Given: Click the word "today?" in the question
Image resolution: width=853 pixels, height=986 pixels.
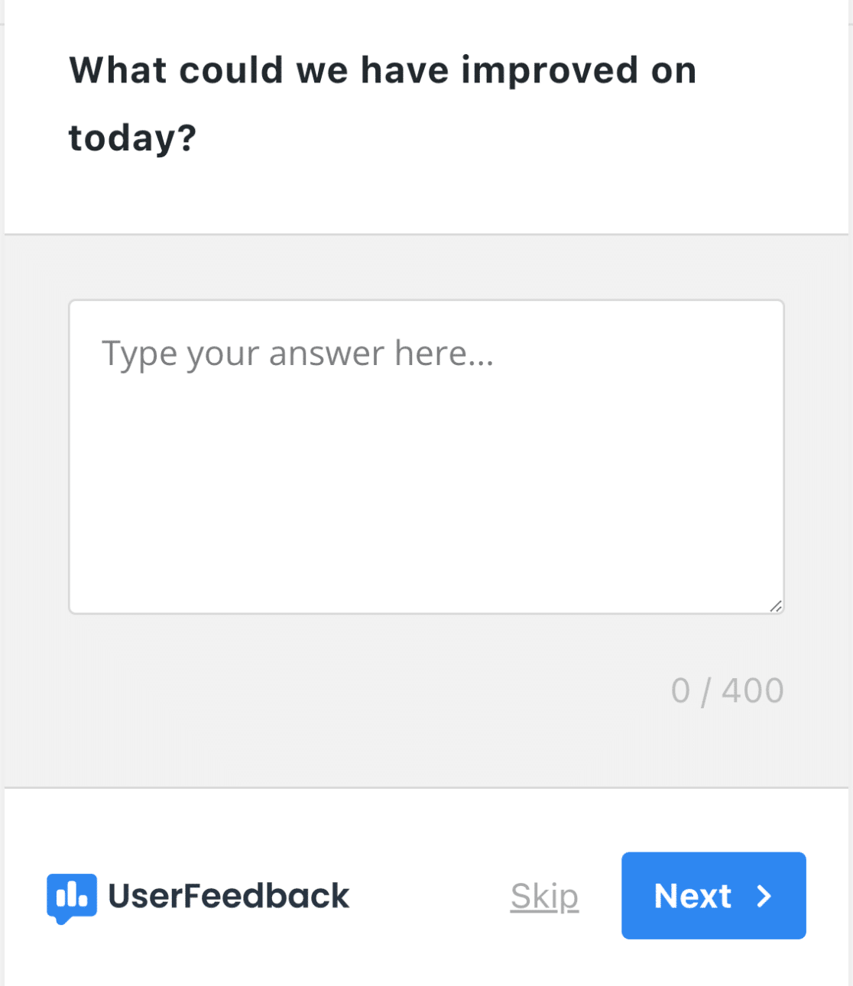Looking at the screenshot, I should pos(132,138).
